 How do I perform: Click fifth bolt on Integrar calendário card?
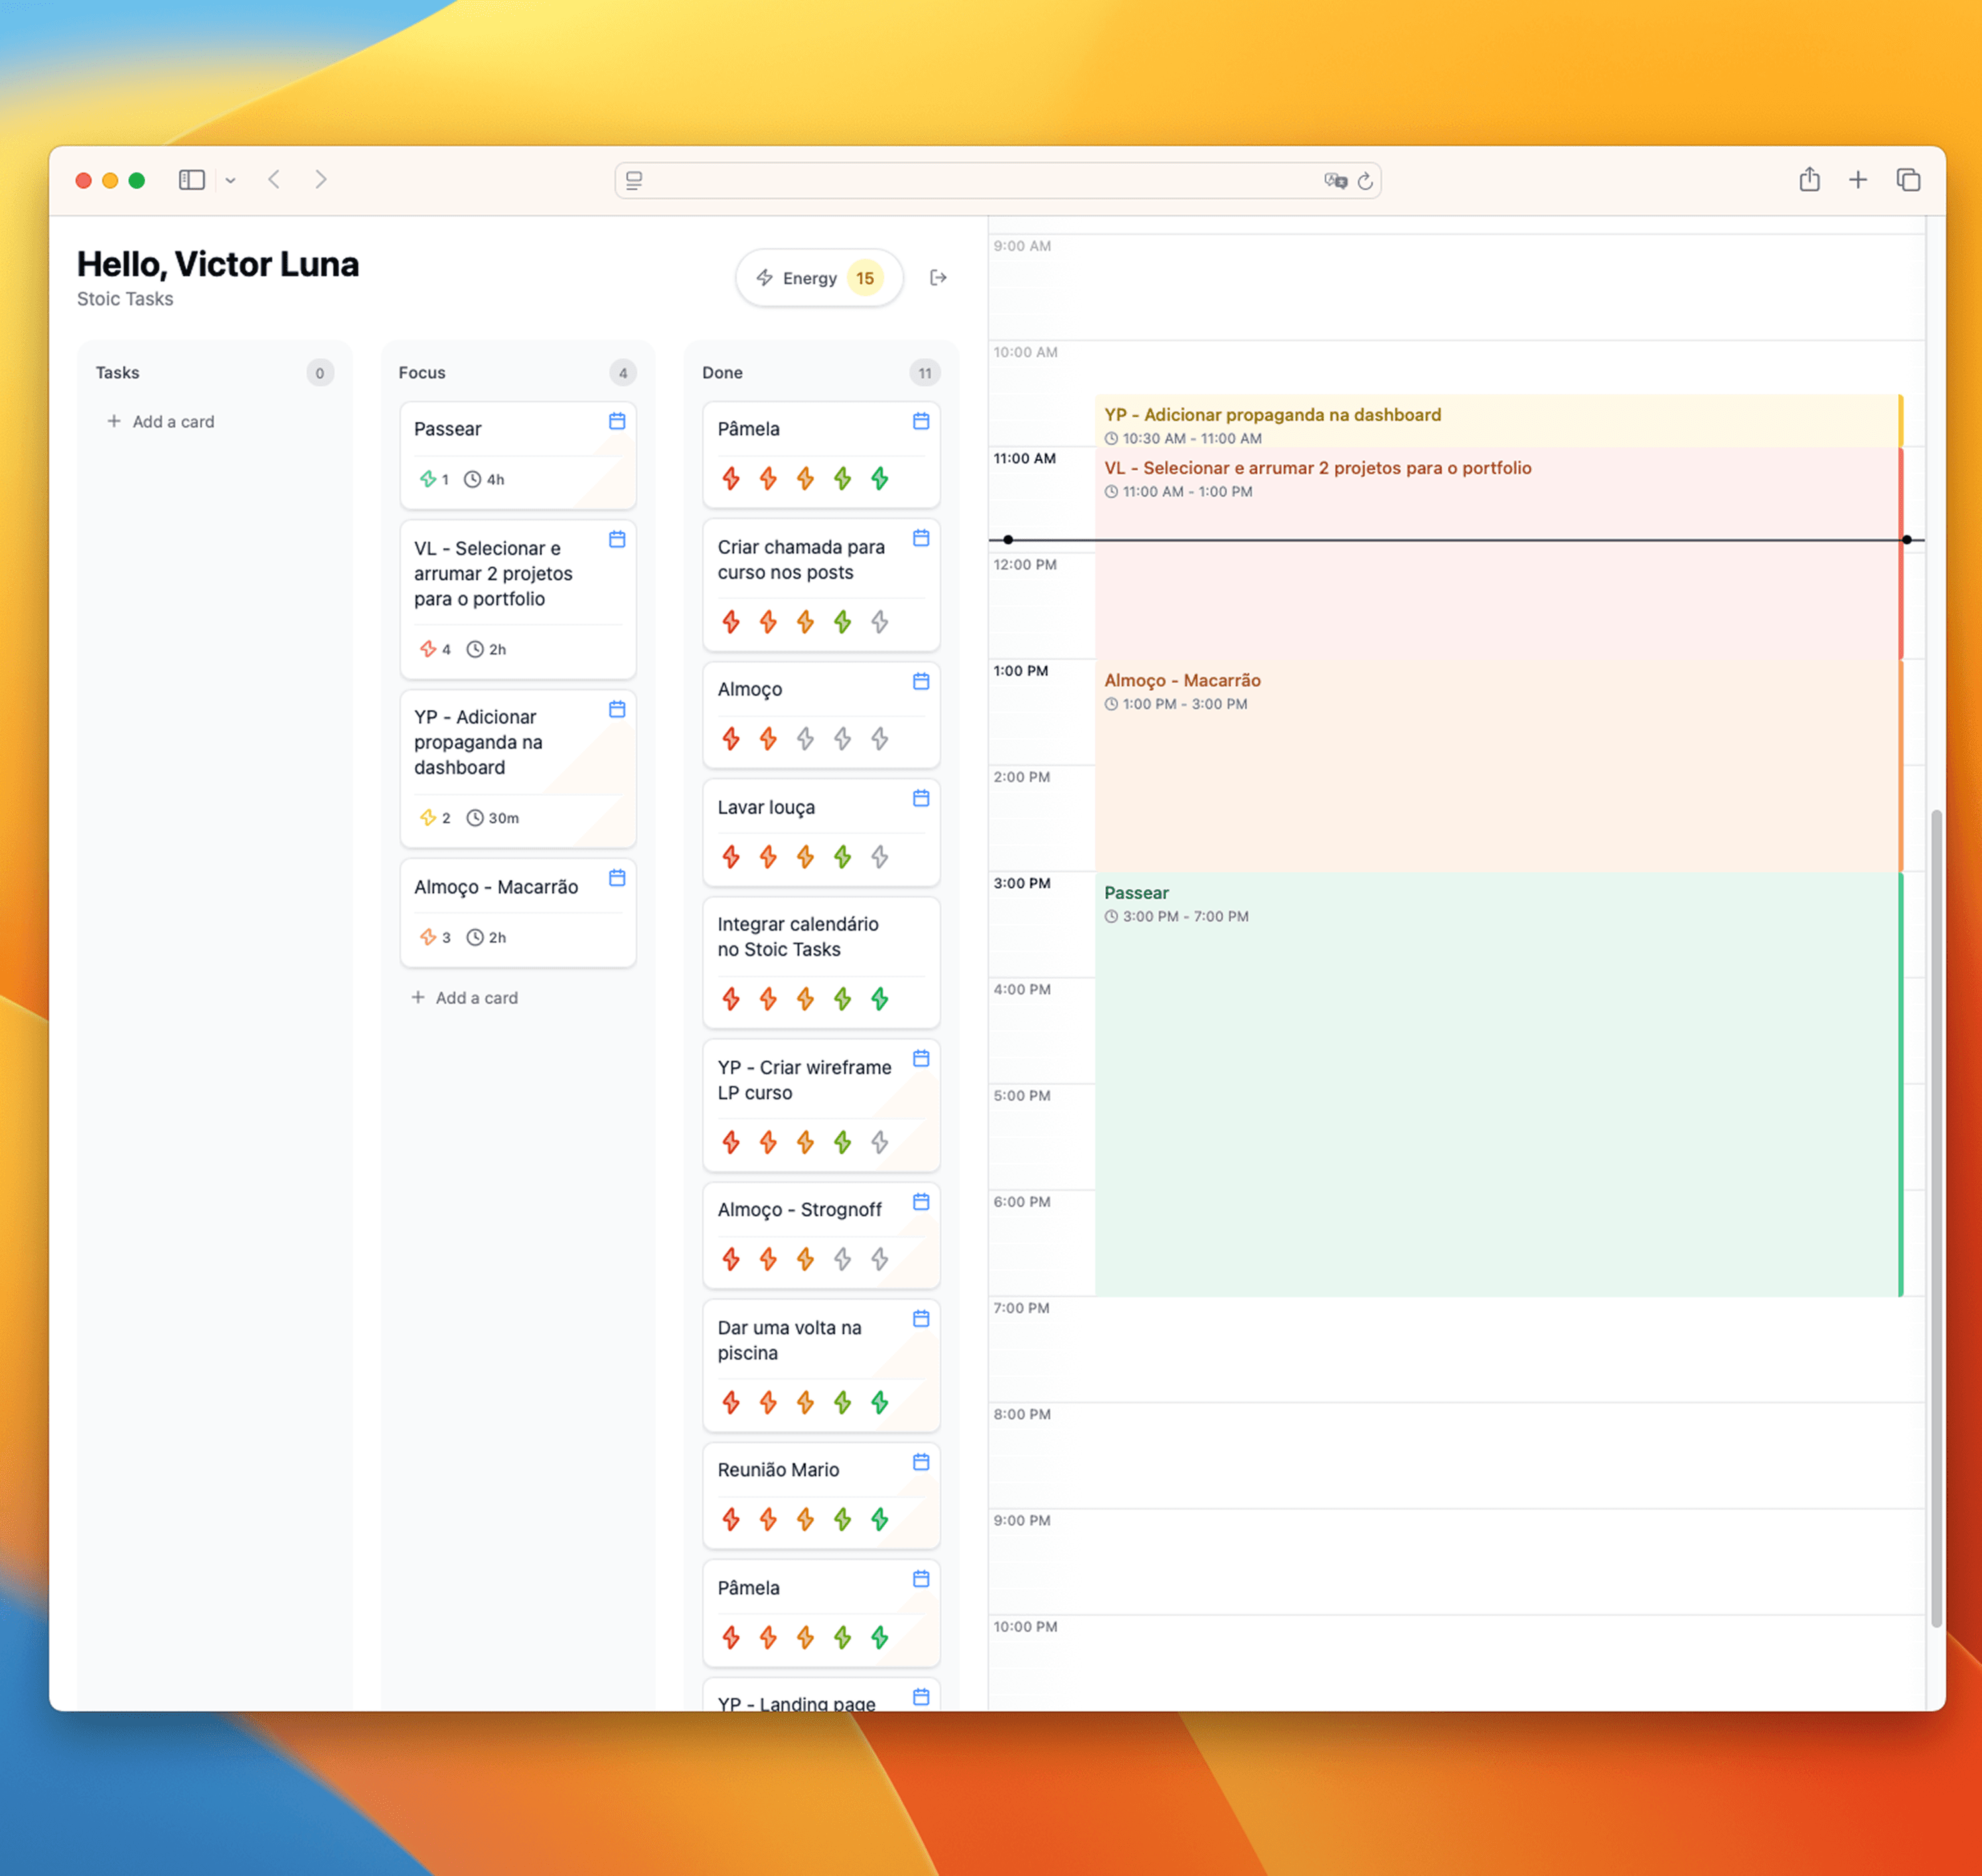879,999
